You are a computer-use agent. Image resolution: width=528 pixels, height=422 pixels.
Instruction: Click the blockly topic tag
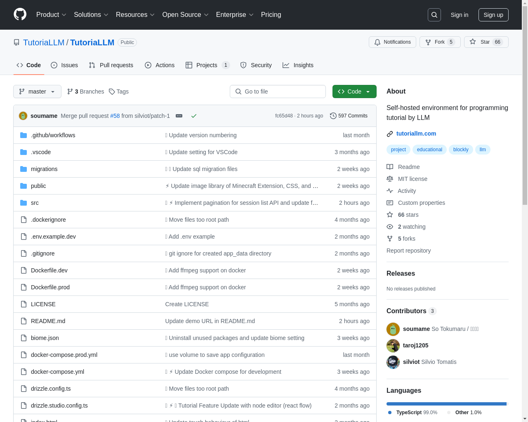point(461,150)
